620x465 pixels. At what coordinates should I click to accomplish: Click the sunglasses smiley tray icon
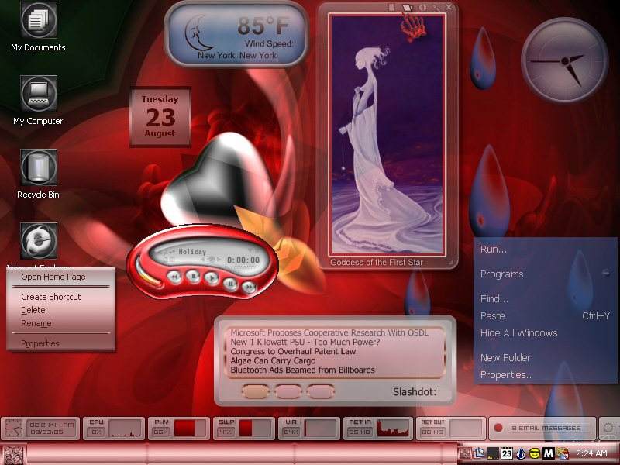tap(535, 453)
